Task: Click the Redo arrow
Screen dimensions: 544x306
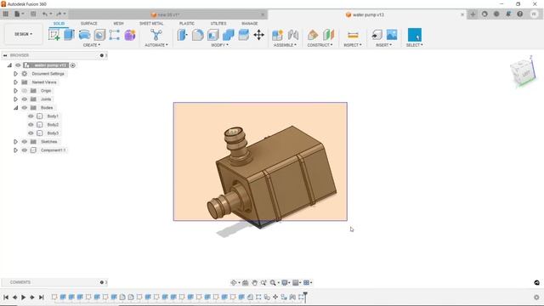Action: coord(59,14)
